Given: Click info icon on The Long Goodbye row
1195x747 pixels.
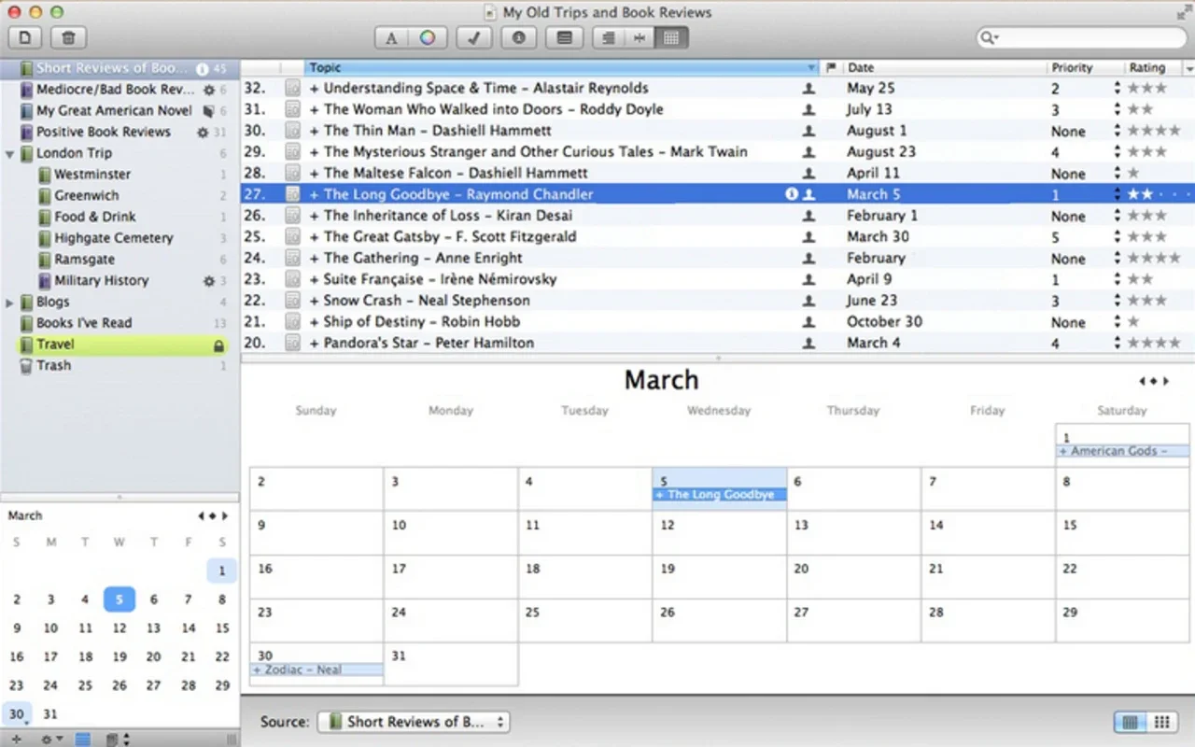Looking at the screenshot, I should point(792,194).
